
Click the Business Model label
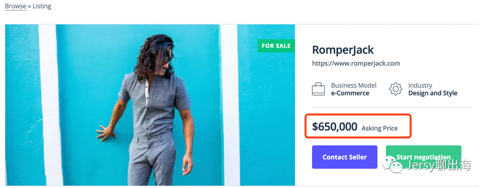[353, 86]
